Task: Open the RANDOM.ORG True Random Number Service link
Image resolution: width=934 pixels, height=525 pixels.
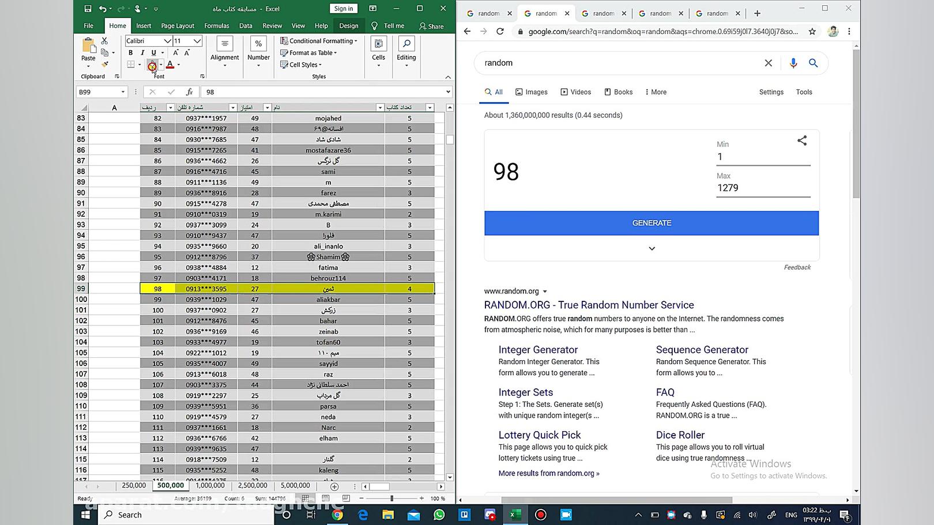Action: pyautogui.click(x=589, y=305)
